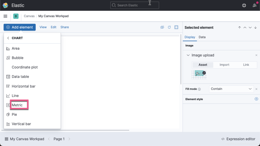Choose Import upload option
The image size is (260, 146).
pos(224,65)
